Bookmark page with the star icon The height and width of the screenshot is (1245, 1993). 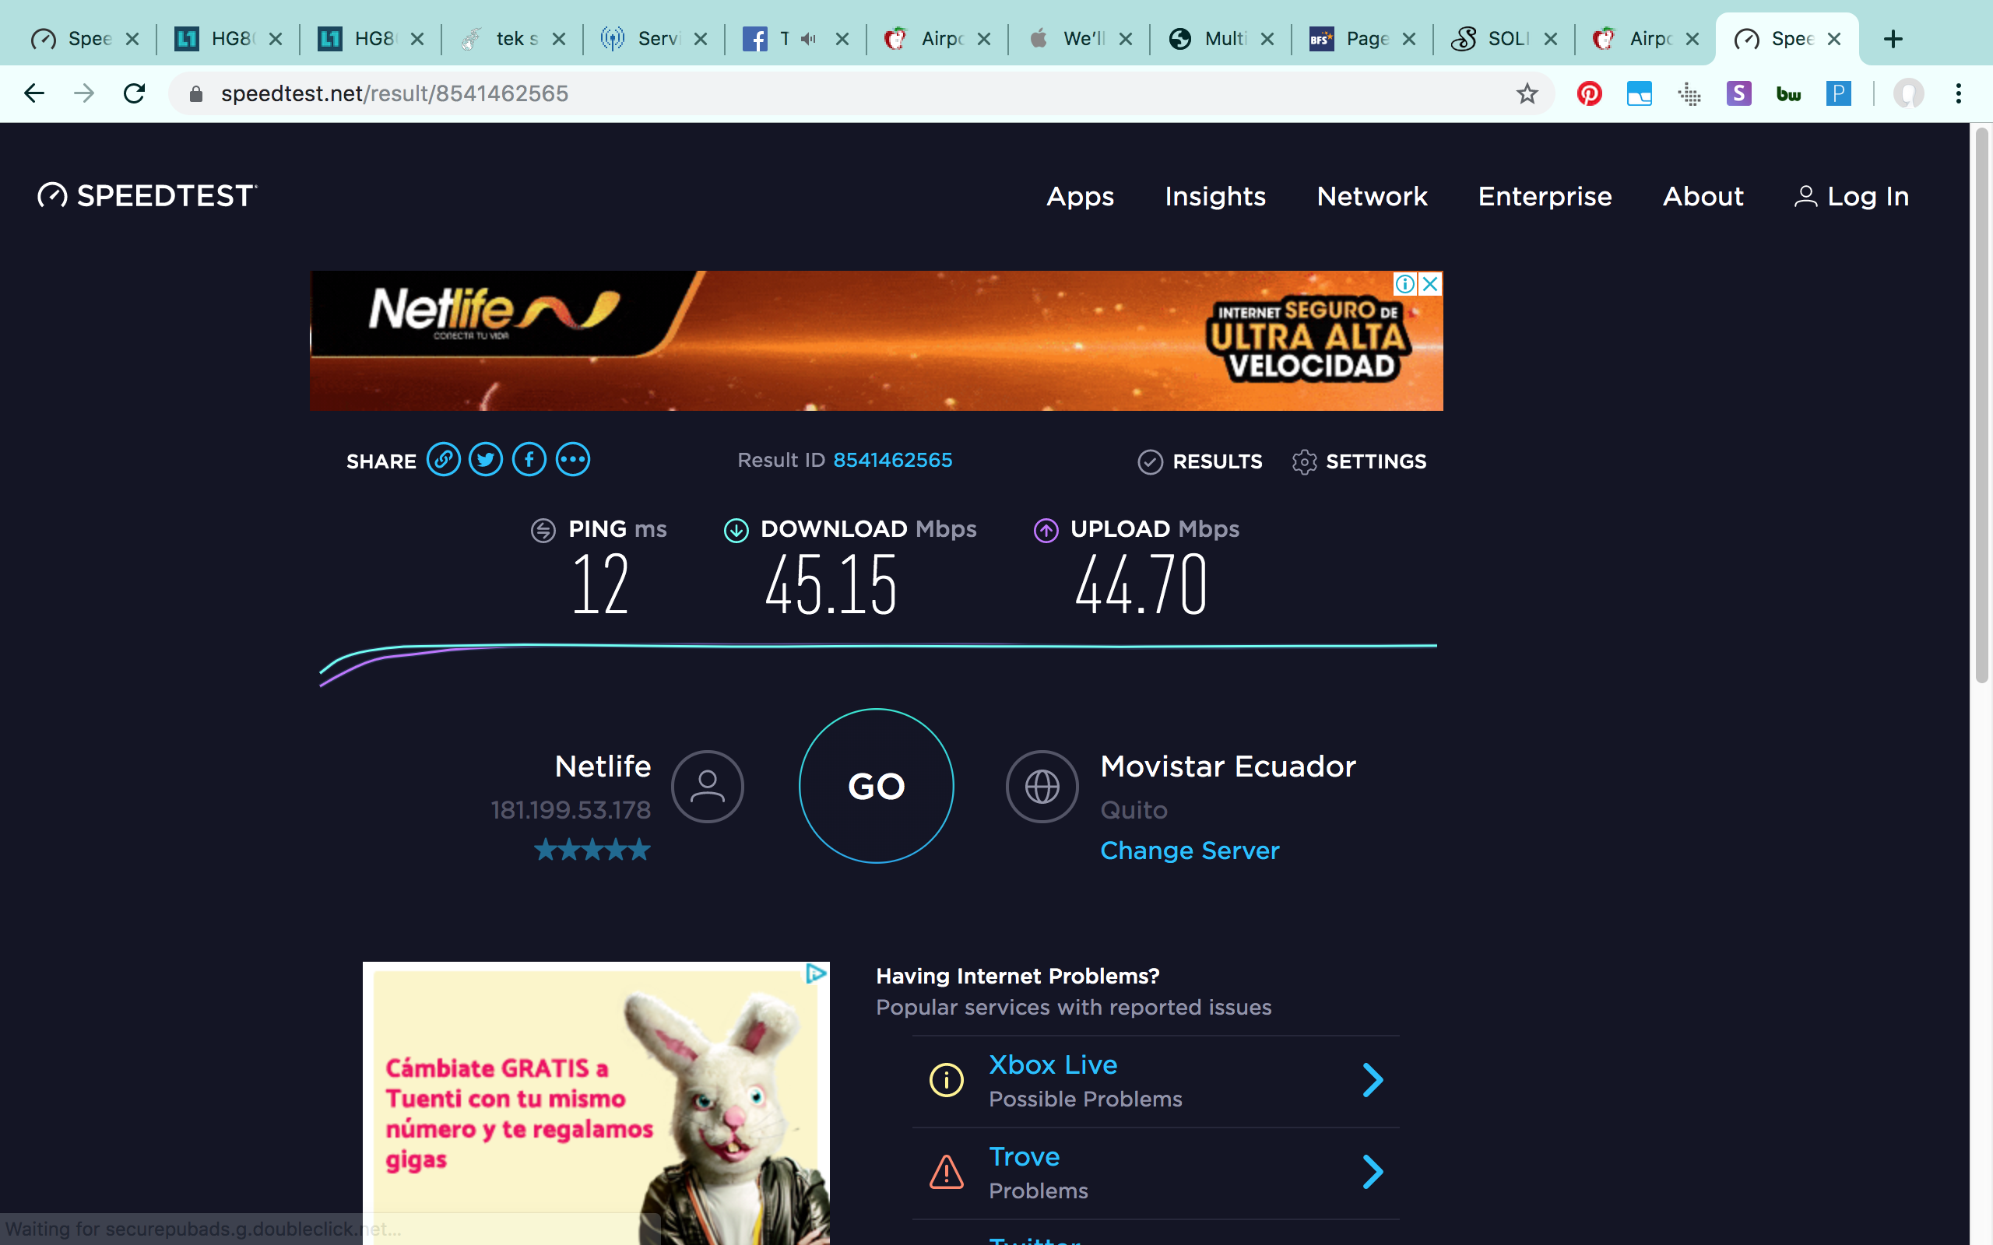coord(1526,93)
